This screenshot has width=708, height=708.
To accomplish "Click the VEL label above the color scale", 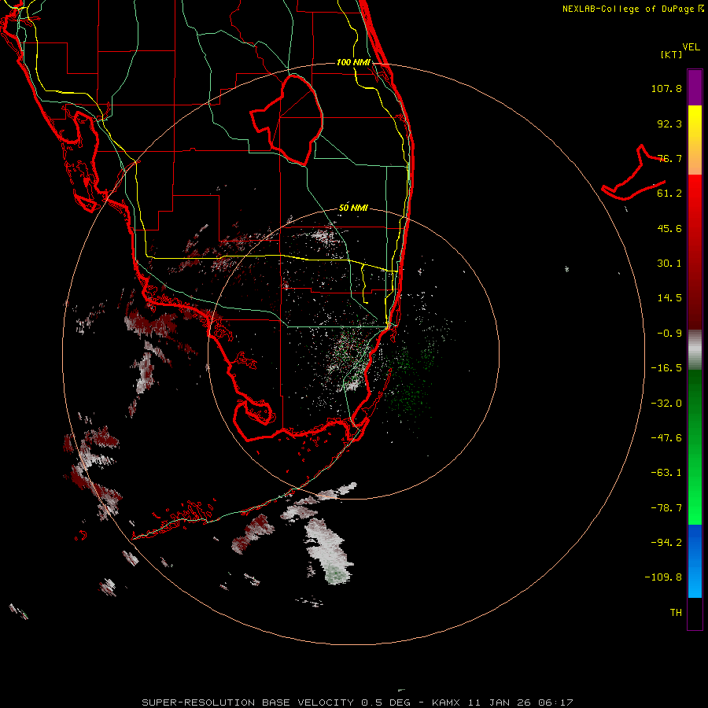I will (691, 47).
